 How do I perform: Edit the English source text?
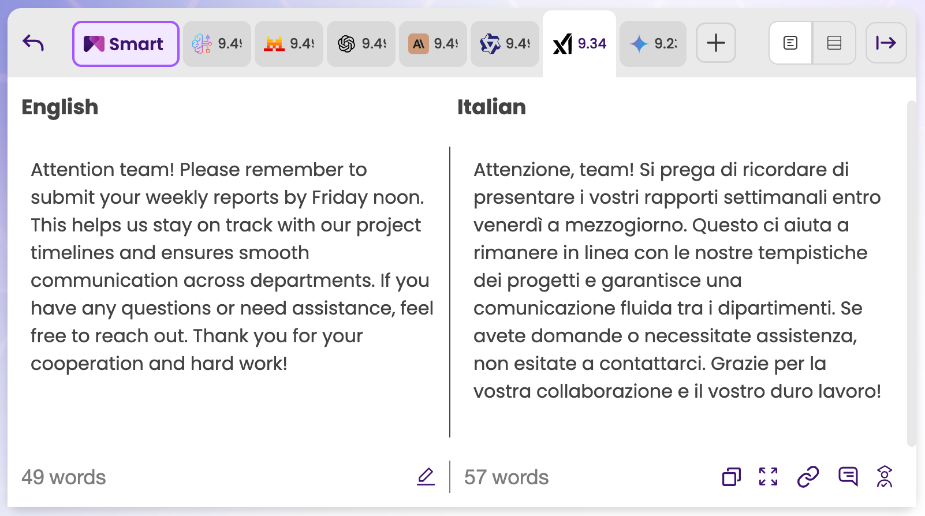pyautogui.click(x=426, y=477)
